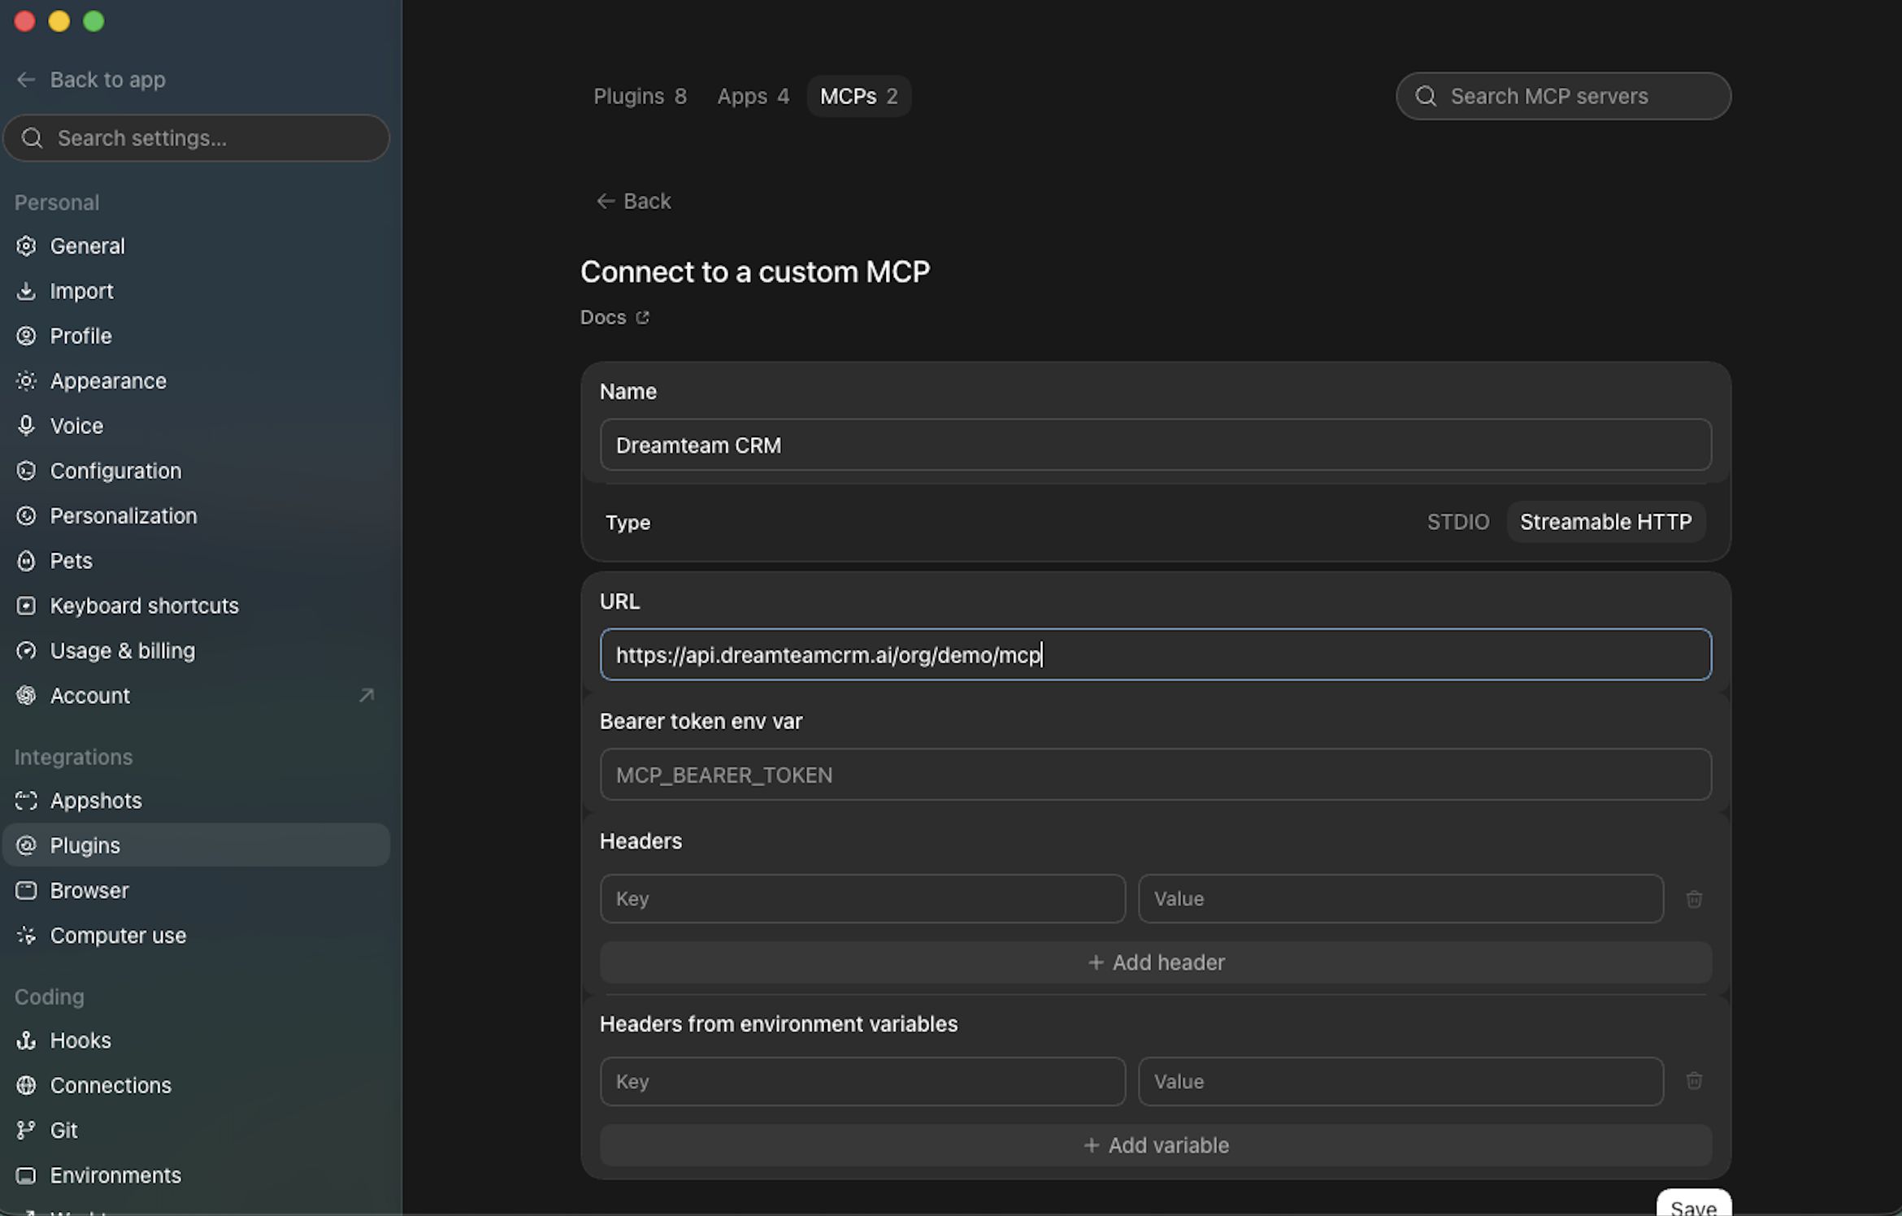Click the Browser window icon

coord(26,890)
